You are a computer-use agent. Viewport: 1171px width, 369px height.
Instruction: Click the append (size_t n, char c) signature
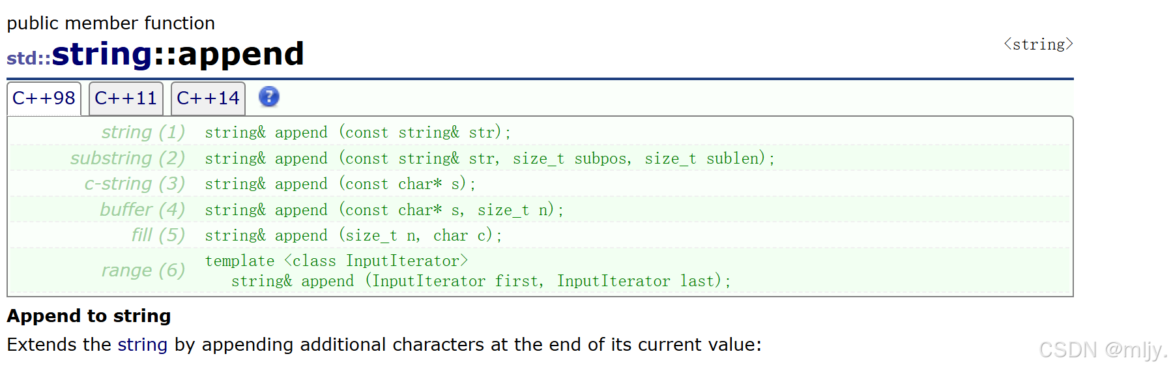(353, 235)
